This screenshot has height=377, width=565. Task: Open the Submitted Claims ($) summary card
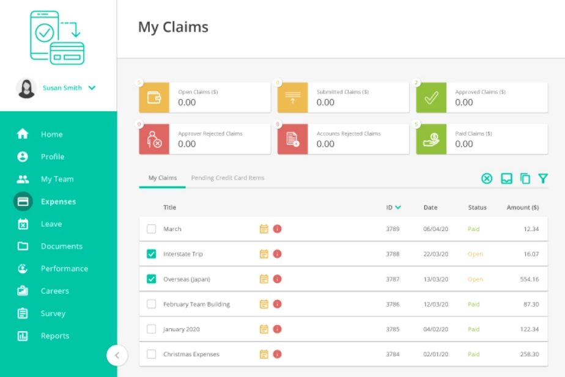pyautogui.click(x=344, y=98)
